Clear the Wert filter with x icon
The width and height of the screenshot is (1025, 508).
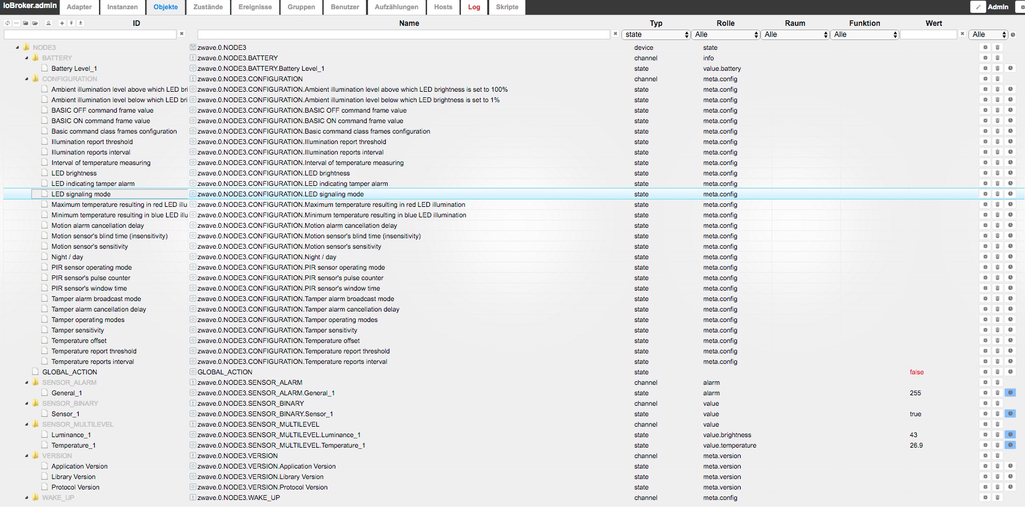pos(962,34)
